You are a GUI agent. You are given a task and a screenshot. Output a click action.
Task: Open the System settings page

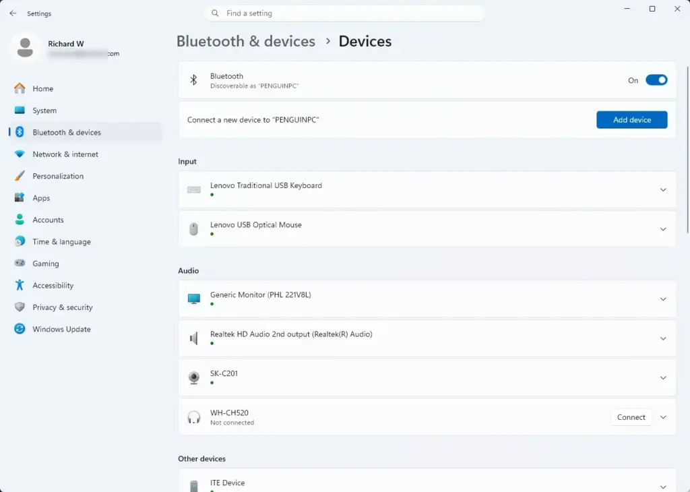click(x=86, y=111)
